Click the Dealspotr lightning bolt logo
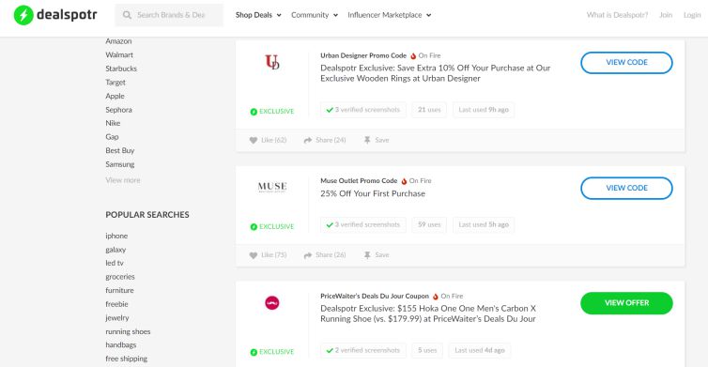The width and height of the screenshot is (708, 367). pyautogui.click(x=23, y=15)
